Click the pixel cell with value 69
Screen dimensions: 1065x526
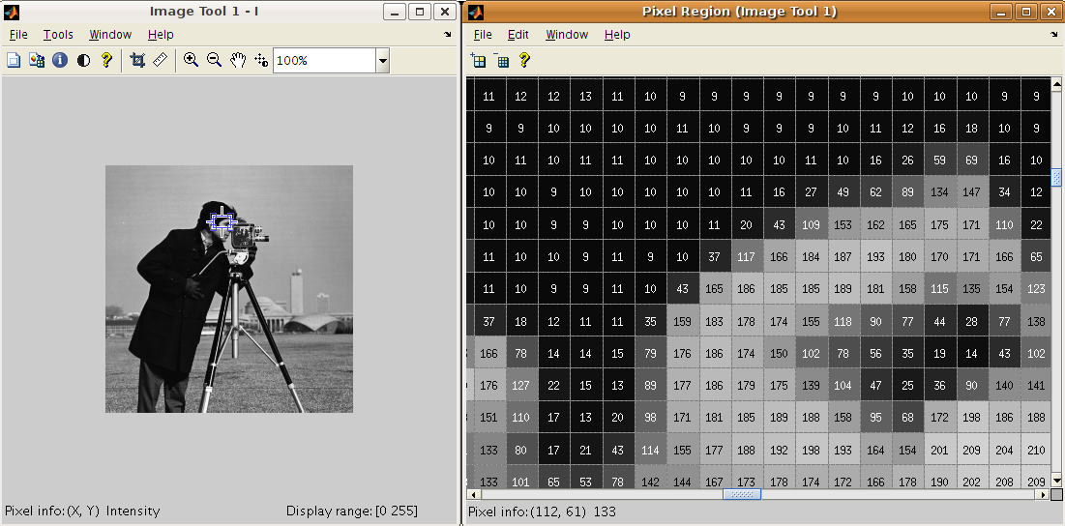[x=971, y=161]
